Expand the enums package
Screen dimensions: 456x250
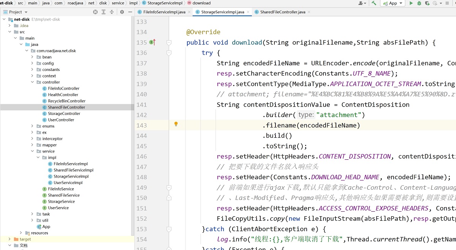click(32, 126)
